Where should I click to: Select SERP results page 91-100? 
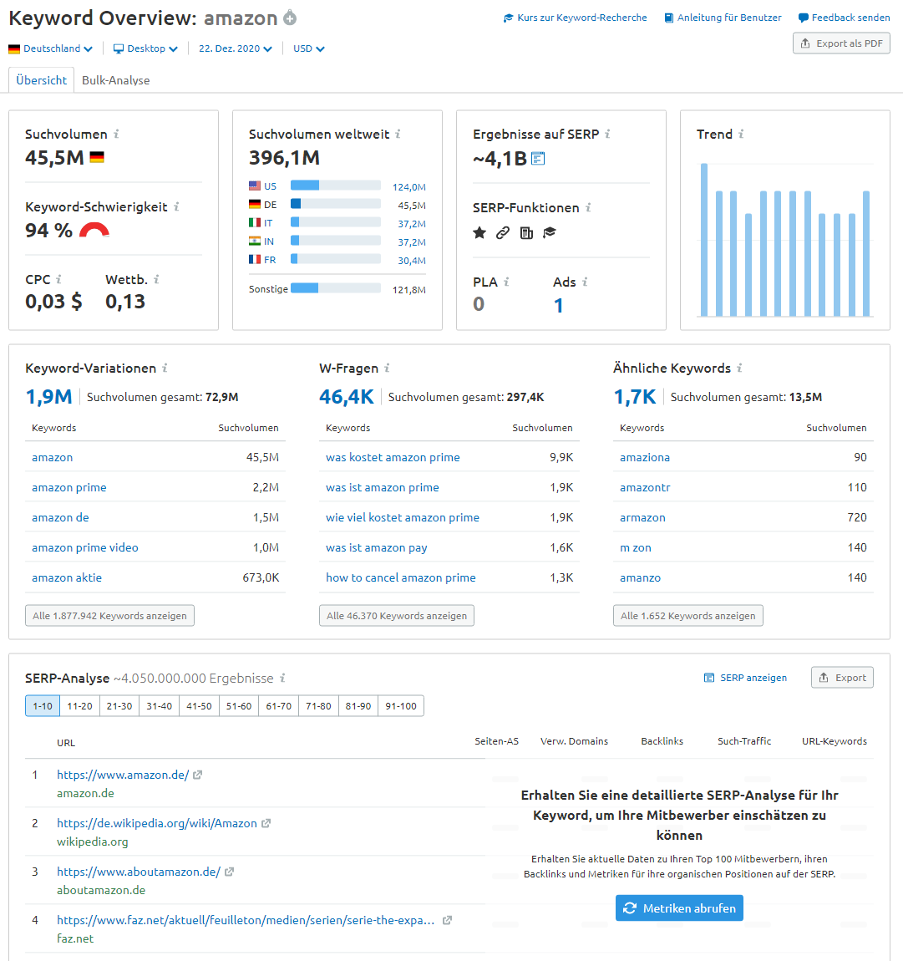point(401,706)
